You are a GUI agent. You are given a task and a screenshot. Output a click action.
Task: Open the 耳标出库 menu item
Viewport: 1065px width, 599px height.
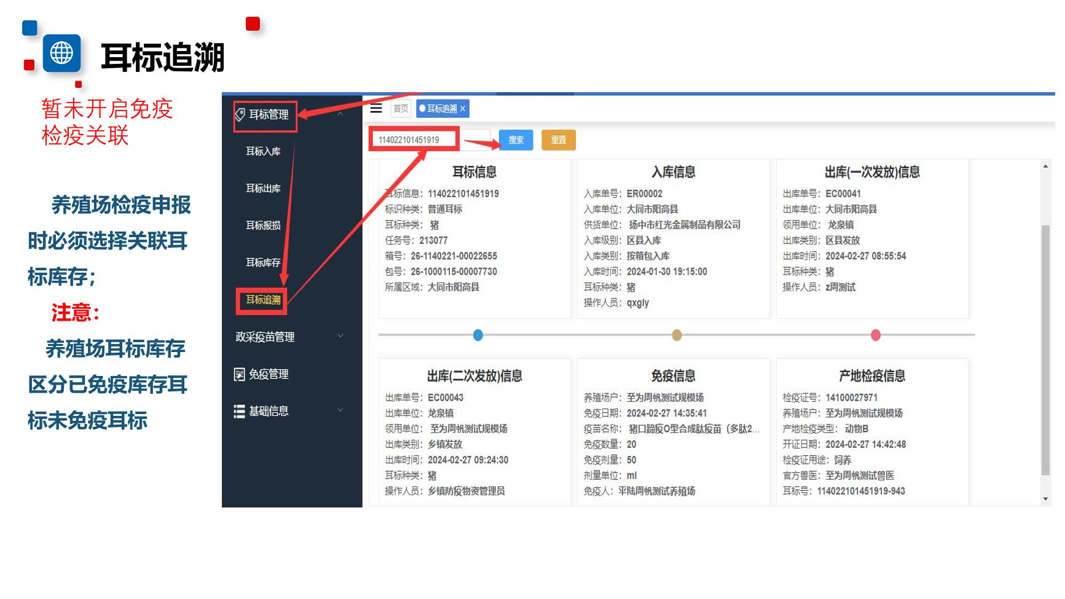tap(263, 188)
